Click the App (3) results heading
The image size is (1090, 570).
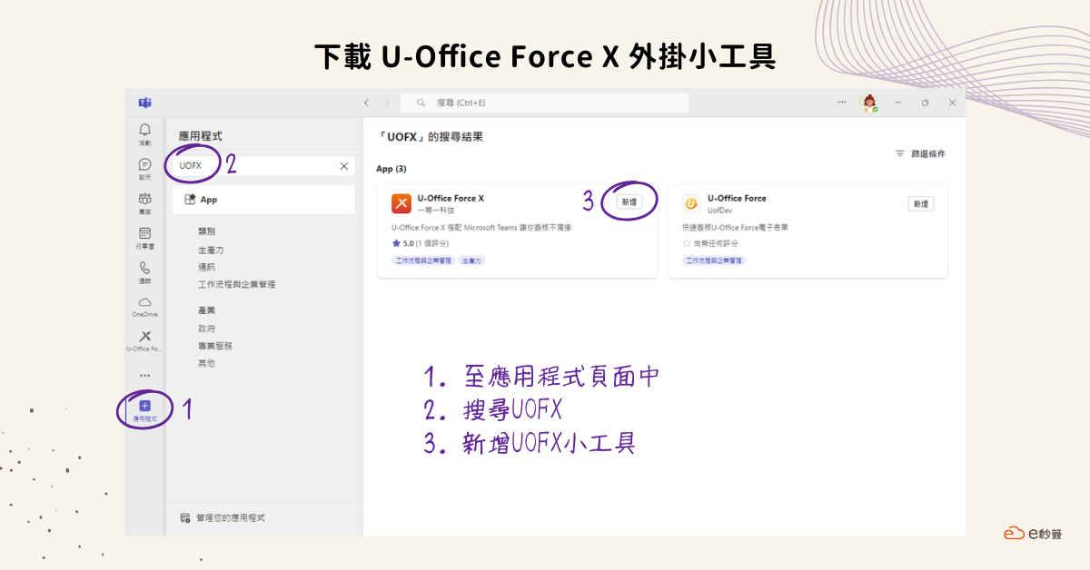click(x=391, y=169)
